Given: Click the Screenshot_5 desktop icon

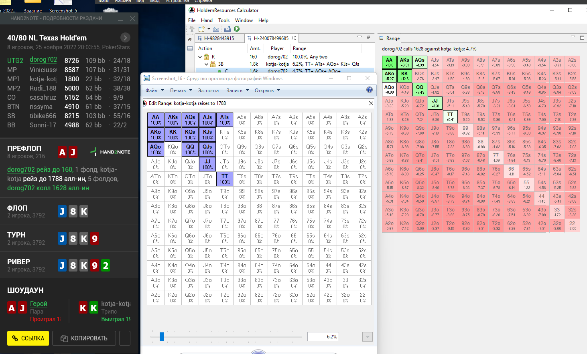Looking at the screenshot, I should click(x=63, y=6).
